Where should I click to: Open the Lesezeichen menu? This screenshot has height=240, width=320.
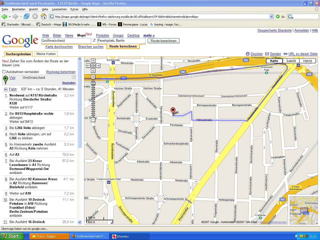pos(59,9)
